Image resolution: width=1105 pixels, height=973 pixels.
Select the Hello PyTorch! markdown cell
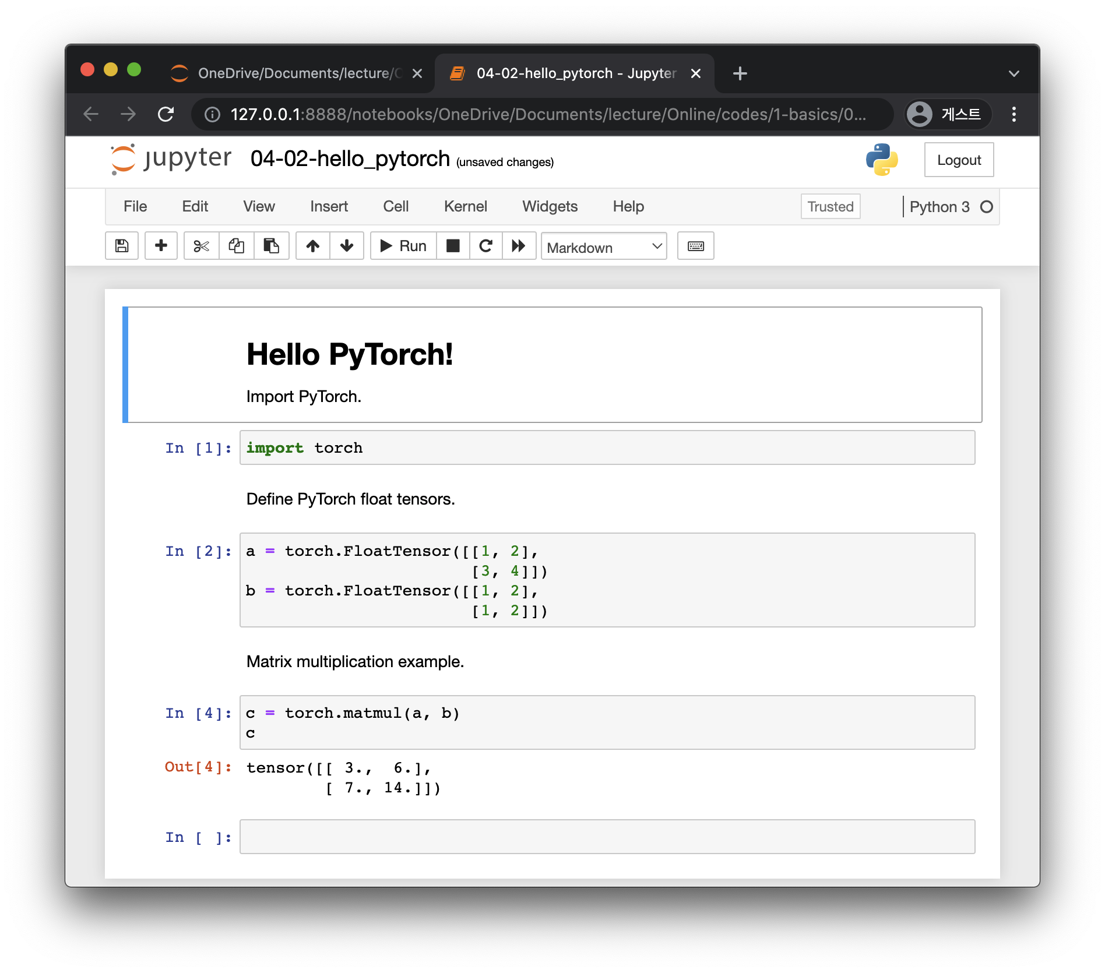pos(552,365)
